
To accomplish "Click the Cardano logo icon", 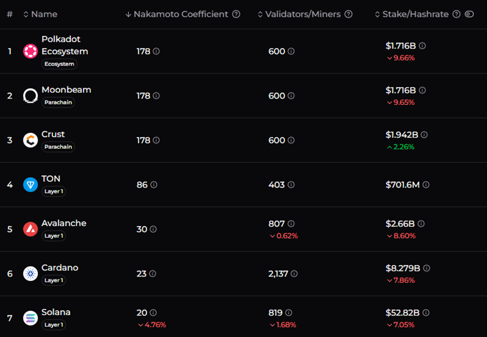I will pos(31,274).
